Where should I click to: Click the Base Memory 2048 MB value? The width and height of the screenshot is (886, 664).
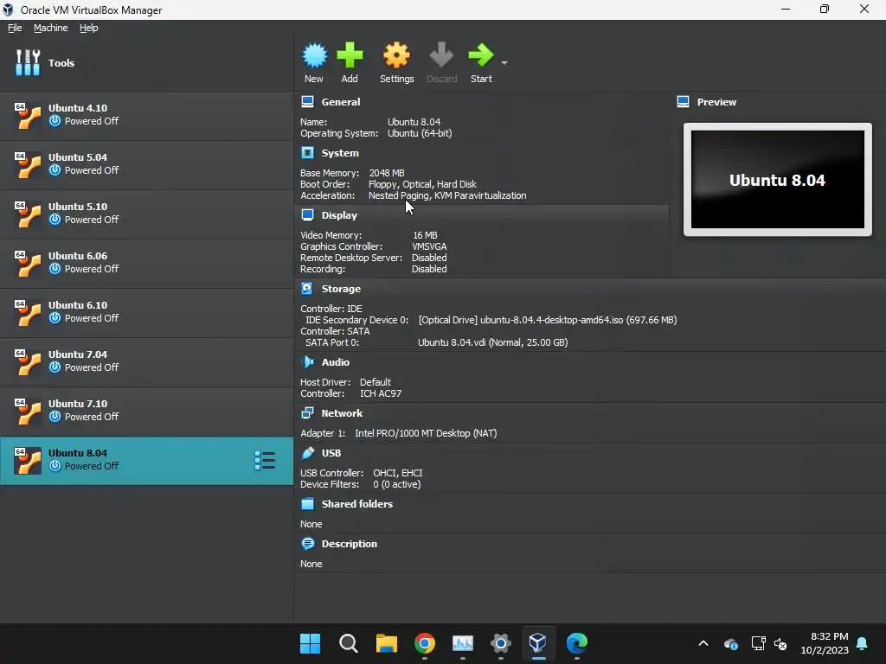pyautogui.click(x=387, y=173)
